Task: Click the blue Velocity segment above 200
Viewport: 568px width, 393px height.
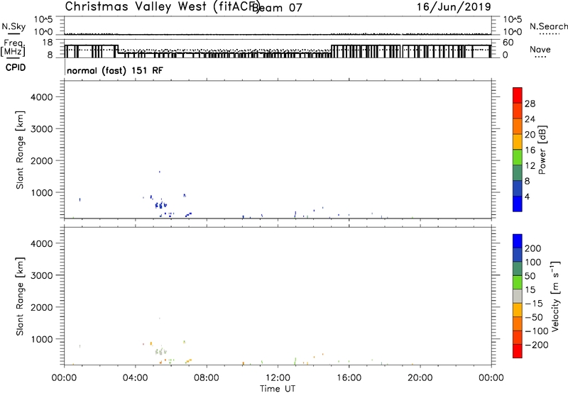Action: pos(518,241)
